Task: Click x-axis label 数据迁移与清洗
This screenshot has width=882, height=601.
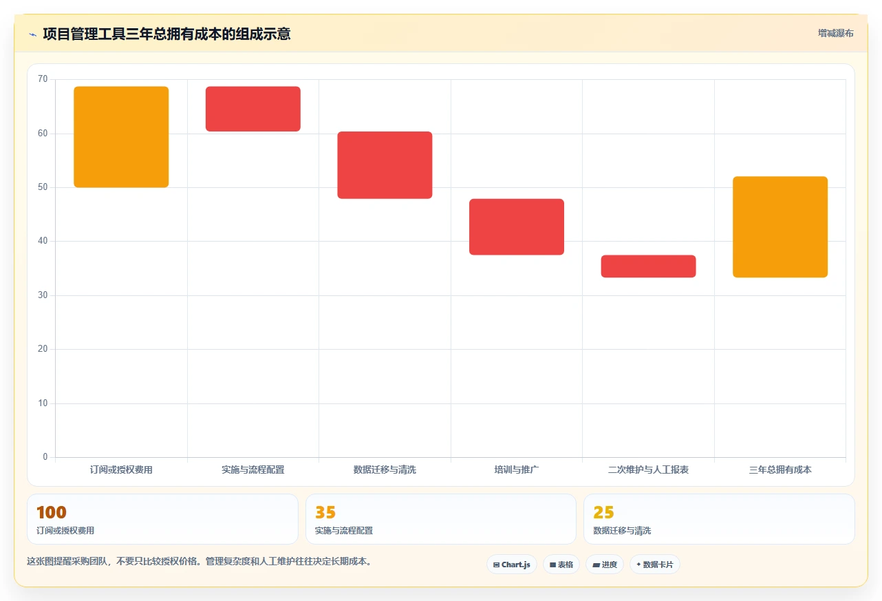Action: (385, 470)
